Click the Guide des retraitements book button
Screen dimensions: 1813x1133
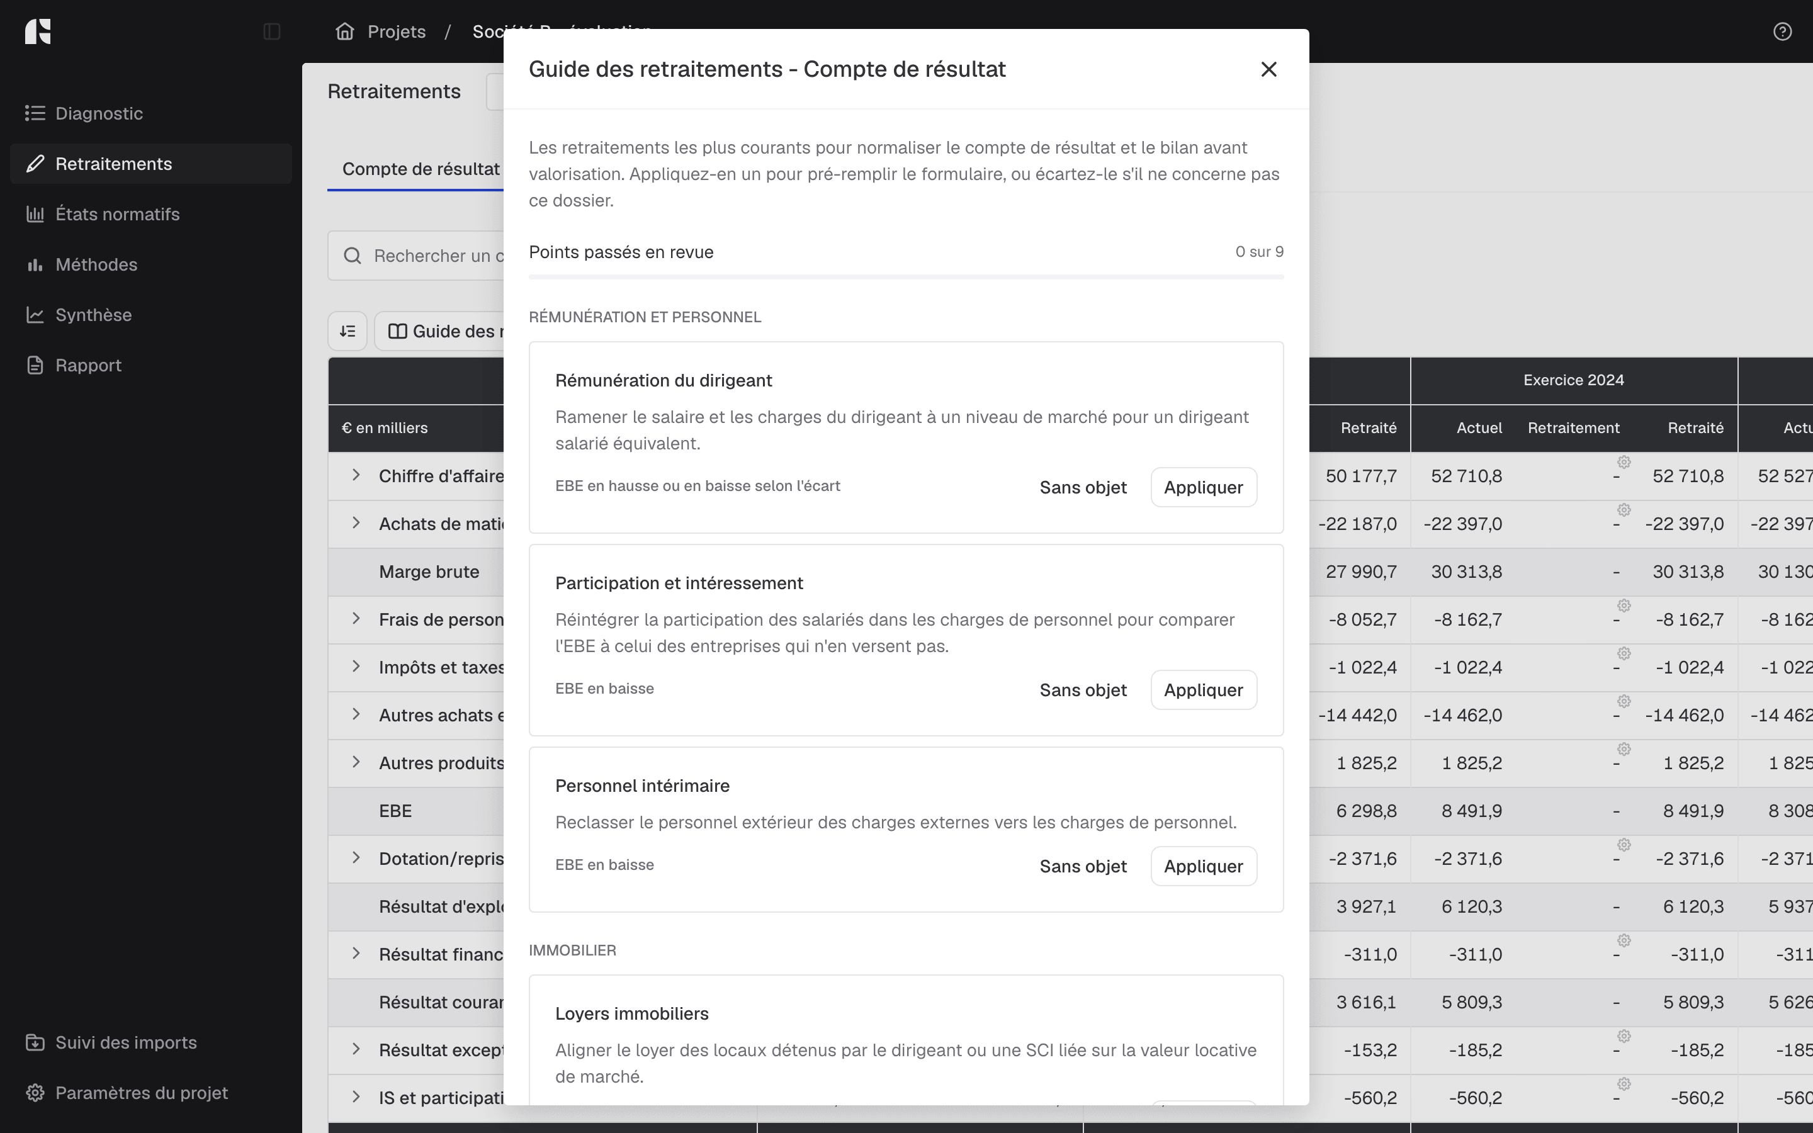coord(439,331)
